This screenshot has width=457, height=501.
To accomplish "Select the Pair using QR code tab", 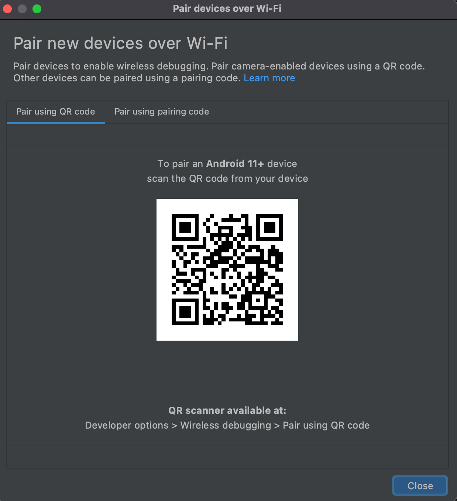I will point(56,112).
